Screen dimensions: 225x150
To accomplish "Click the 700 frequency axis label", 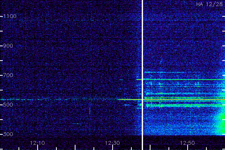I will coord(8,75).
